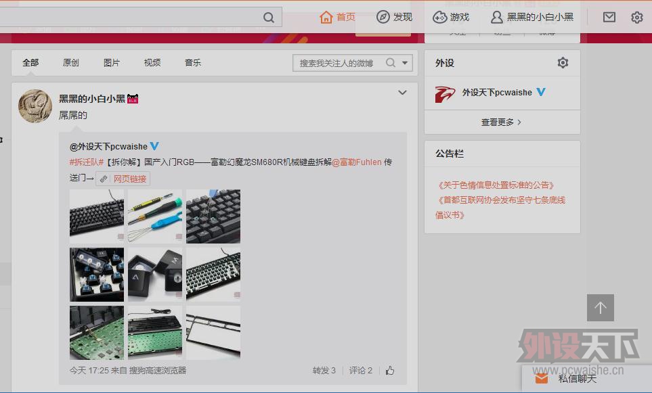Open thumbnail of screwdrivers and keycap puller
Screen dimensions: 652x393
point(154,216)
